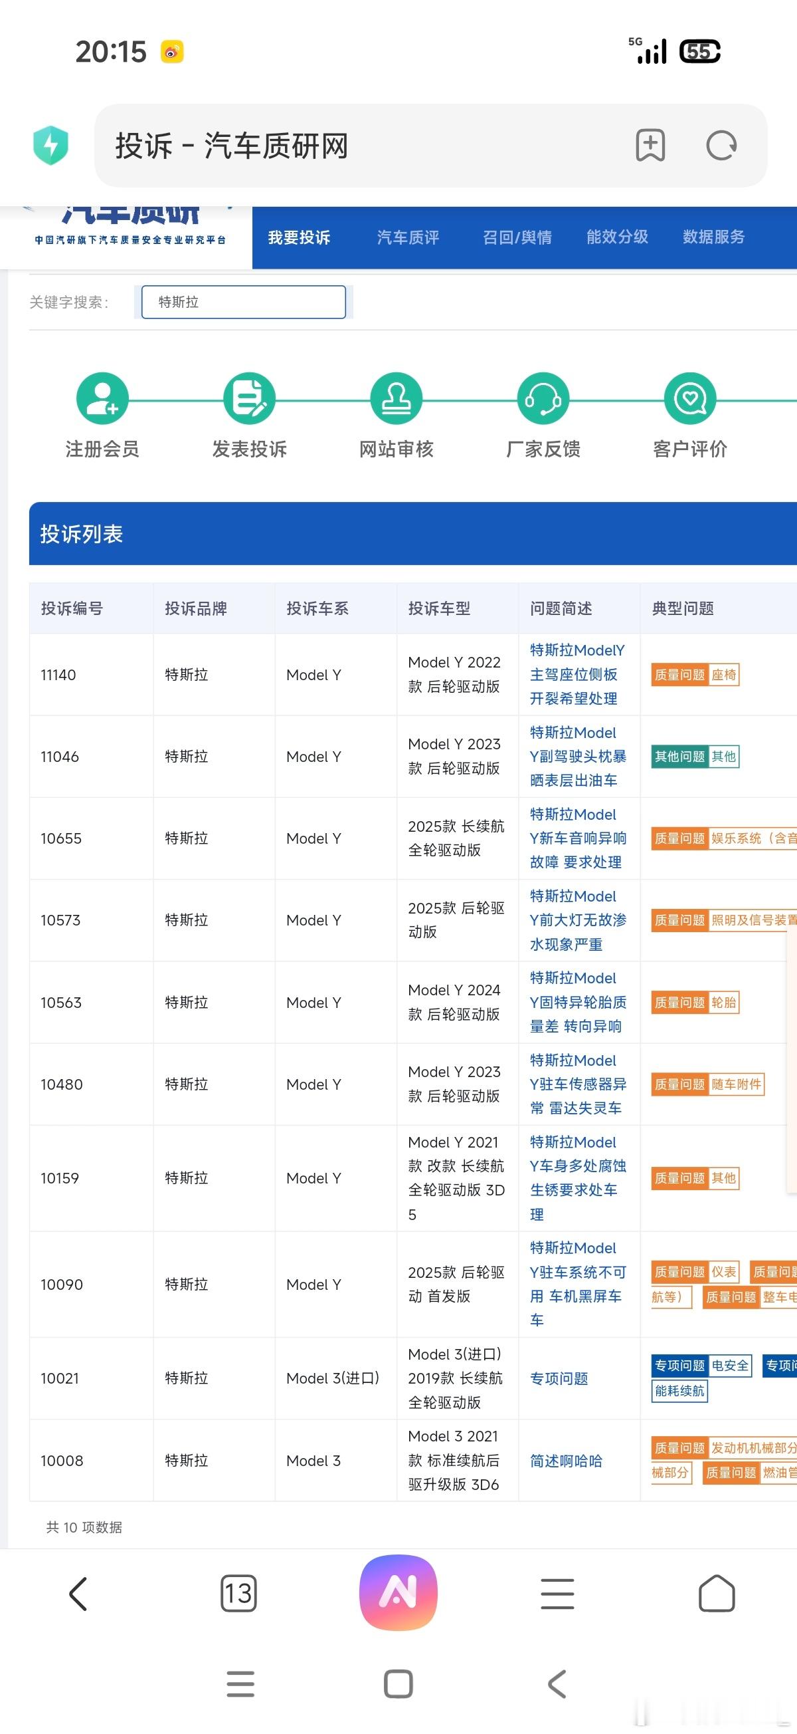Tap the 2025款 后轮驱动 首发版 cell
The image size is (797, 1734).
pos(457,1285)
